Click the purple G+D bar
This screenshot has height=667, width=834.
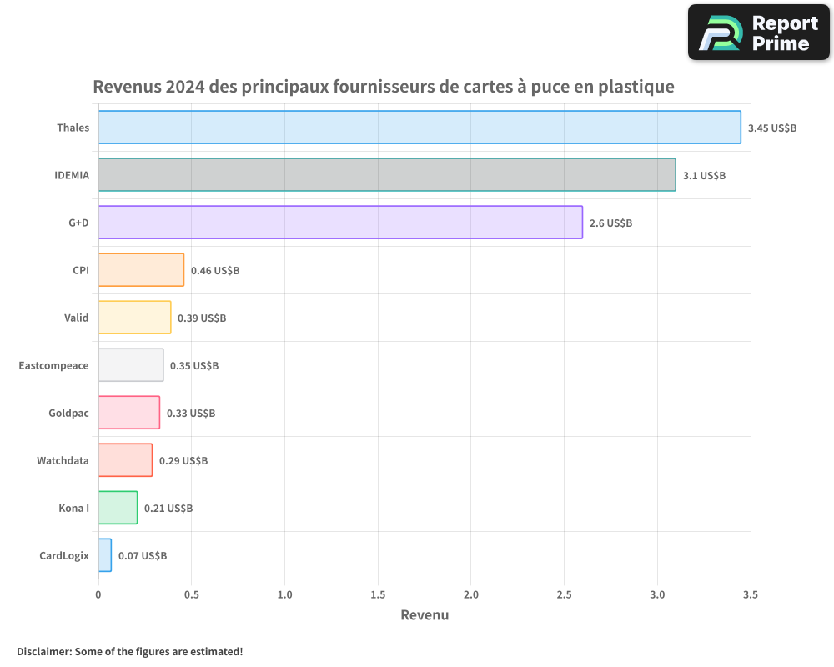[x=340, y=223]
